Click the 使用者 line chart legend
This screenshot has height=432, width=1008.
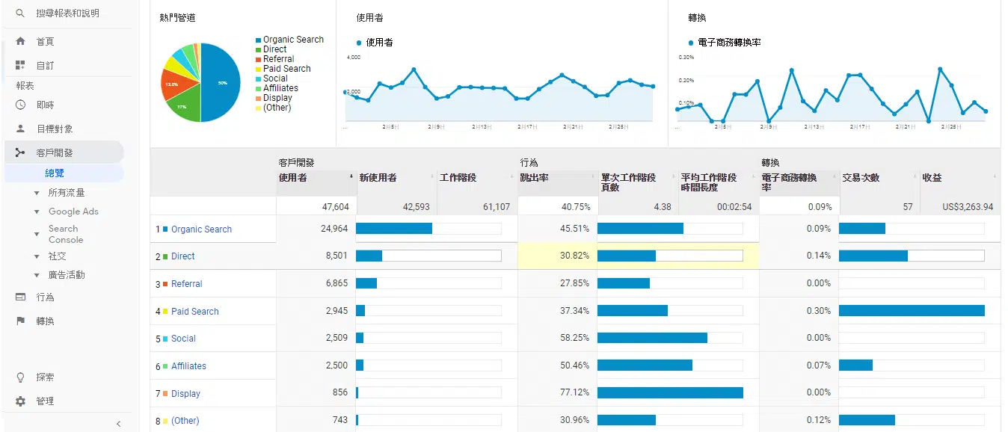coord(374,43)
